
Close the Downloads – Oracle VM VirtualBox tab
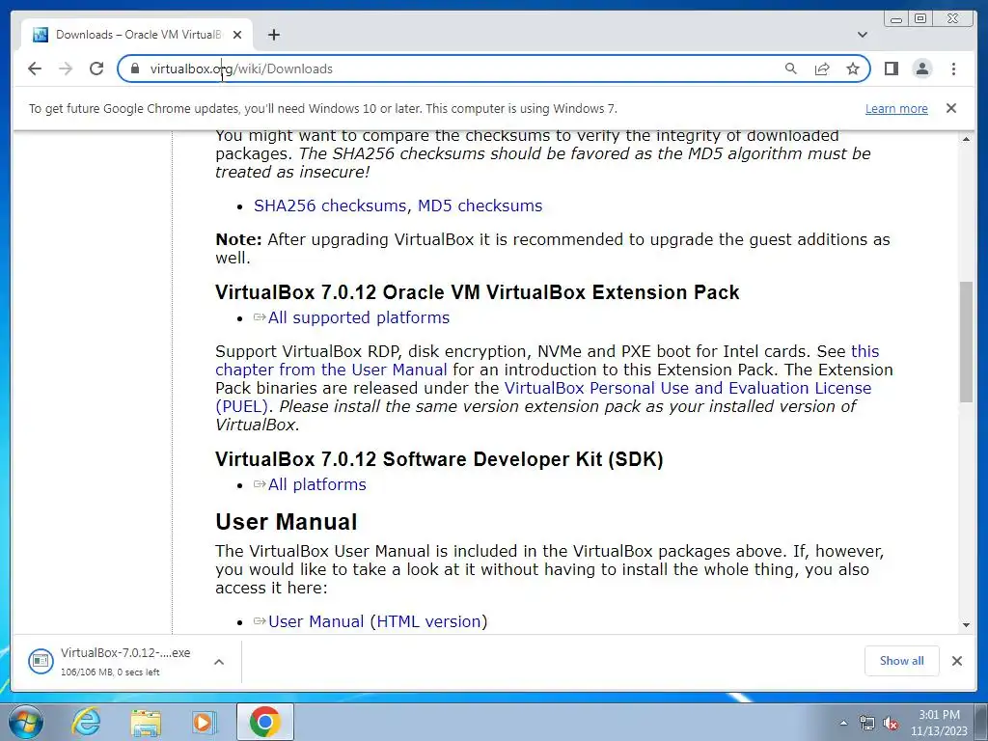coord(237,35)
